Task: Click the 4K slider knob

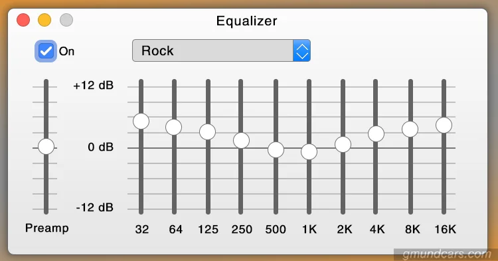Action: pyautogui.click(x=376, y=133)
